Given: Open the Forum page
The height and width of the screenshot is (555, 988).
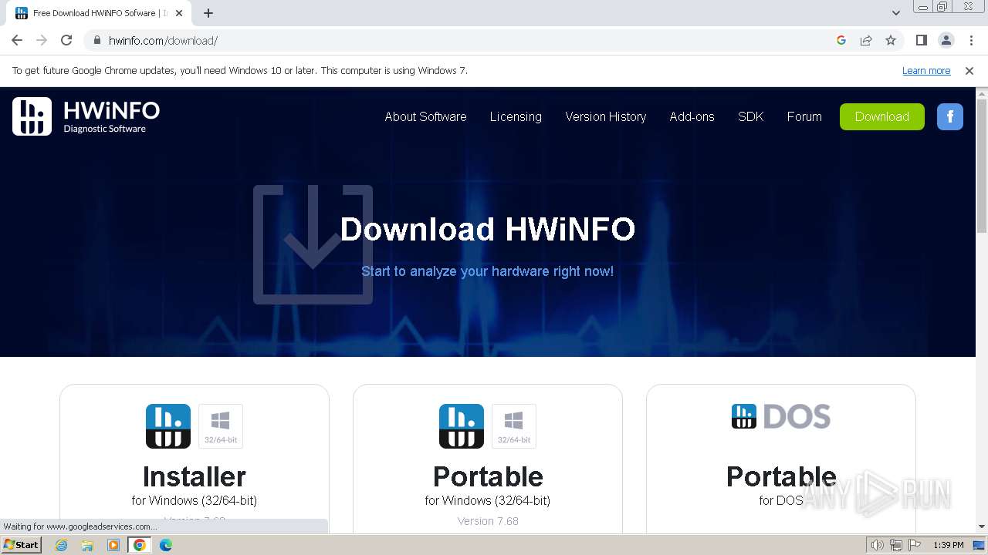Looking at the screenshot, I should click(x=804, y=116).
